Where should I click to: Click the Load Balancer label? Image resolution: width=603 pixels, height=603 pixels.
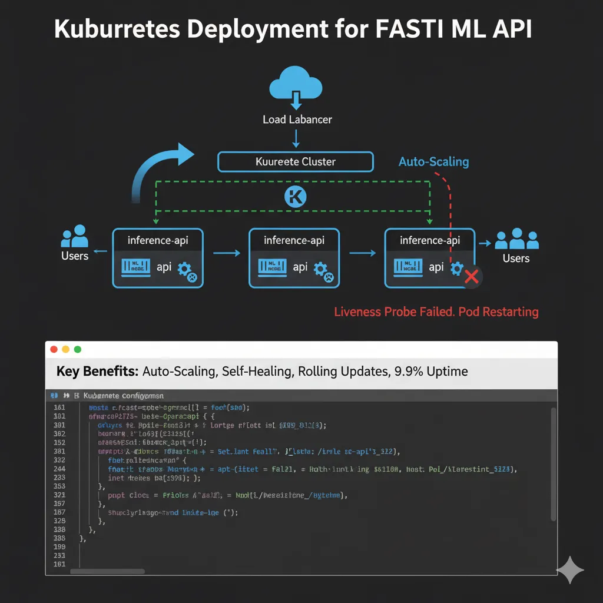click(297, 120)
